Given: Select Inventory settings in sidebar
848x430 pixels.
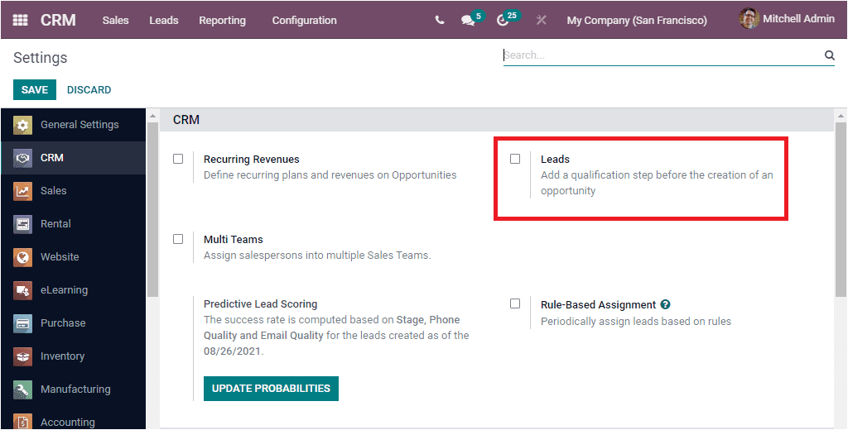Looking at the screenshot, I should coord(73,356).
